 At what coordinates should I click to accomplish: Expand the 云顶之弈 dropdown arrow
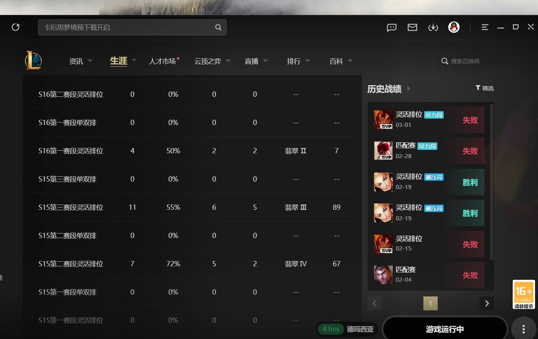point(228,61)
